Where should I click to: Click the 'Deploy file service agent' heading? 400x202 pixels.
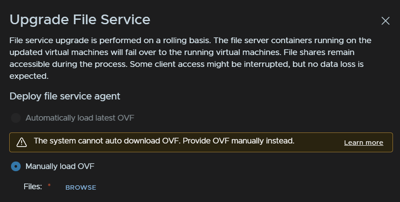65,96
